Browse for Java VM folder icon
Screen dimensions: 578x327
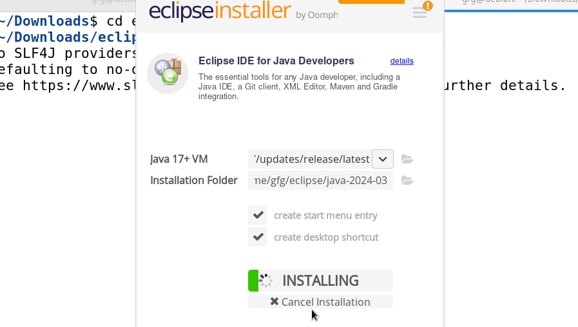407,159
